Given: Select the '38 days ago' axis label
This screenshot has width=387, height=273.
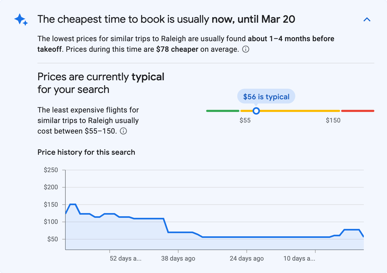Looking at the screenshot, I should click(x=178, y=258).
